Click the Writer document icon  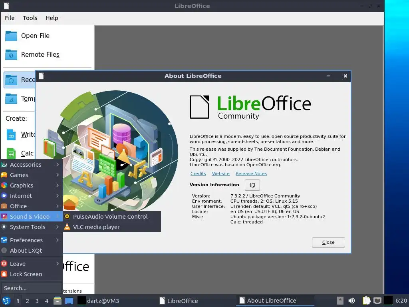click(x=11, y=134)
